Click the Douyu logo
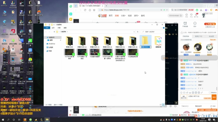Screen dimensions: 218x122 coord(102,15)
